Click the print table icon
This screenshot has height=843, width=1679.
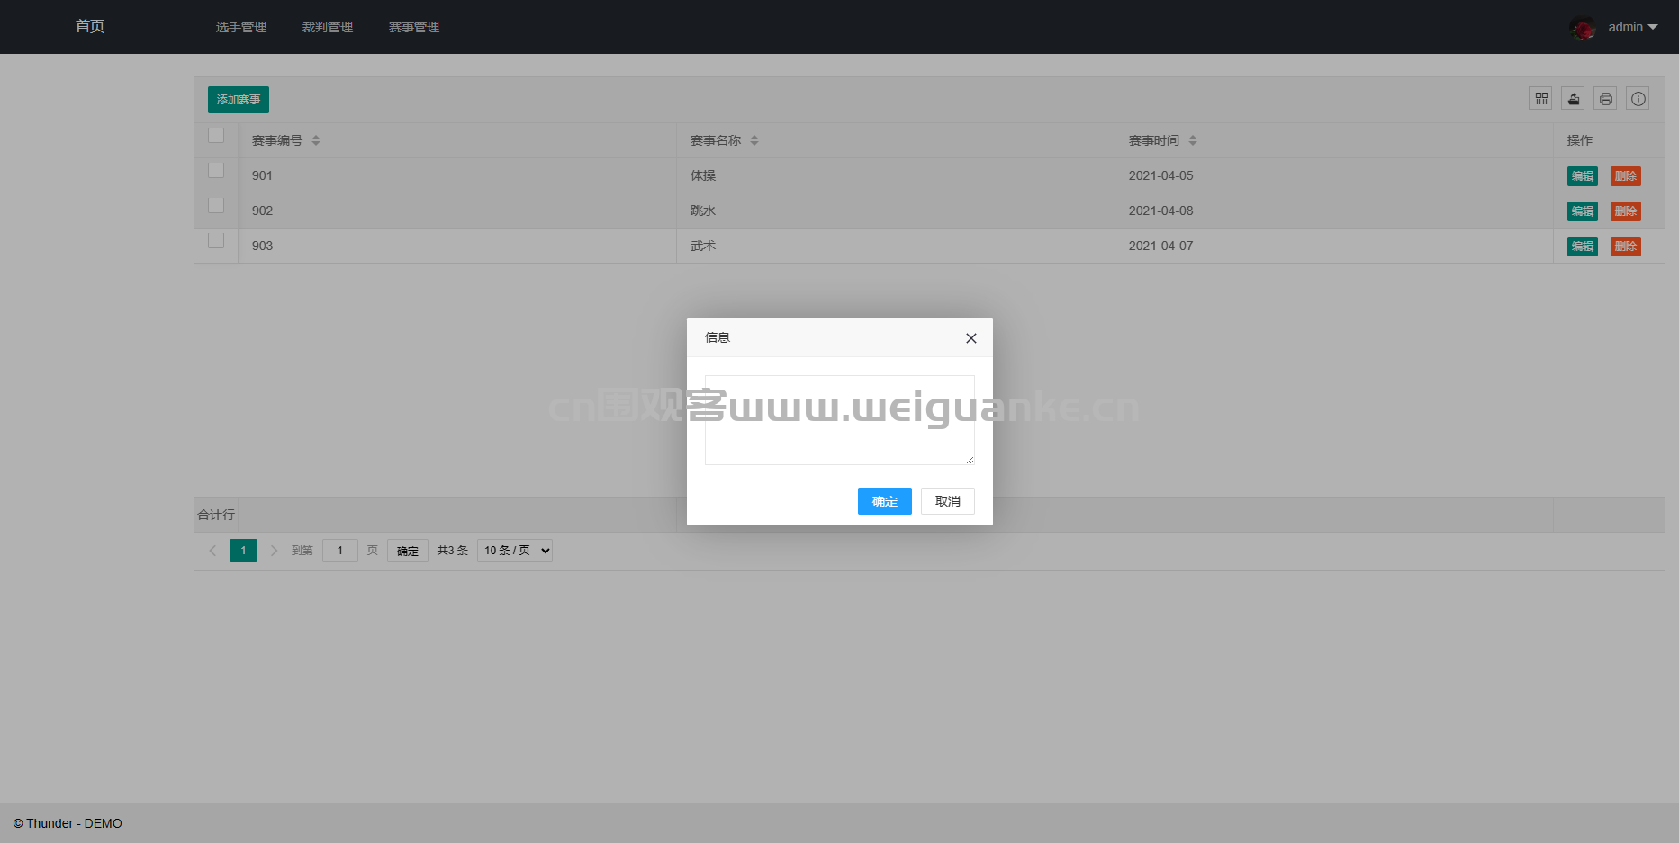1605,99
